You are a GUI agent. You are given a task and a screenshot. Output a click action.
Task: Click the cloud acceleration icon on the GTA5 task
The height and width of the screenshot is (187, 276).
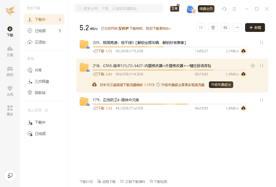(243, 74)
